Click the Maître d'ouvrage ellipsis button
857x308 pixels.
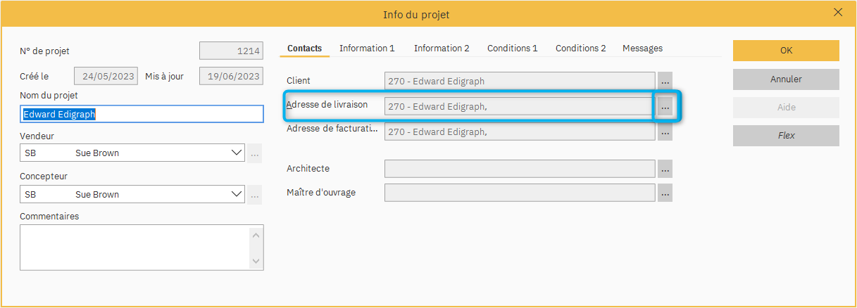[x=665, y=193]
